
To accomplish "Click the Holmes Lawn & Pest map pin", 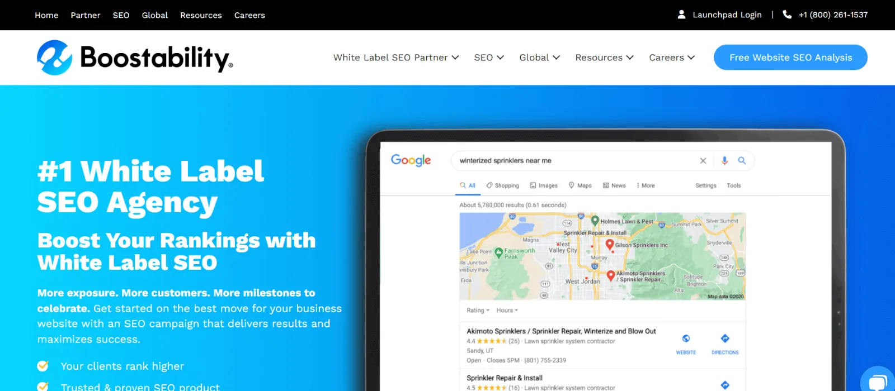I will [595, 221].
